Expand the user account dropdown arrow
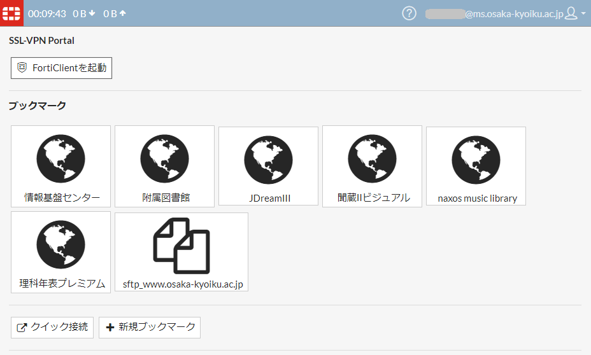 pos(583,13)
